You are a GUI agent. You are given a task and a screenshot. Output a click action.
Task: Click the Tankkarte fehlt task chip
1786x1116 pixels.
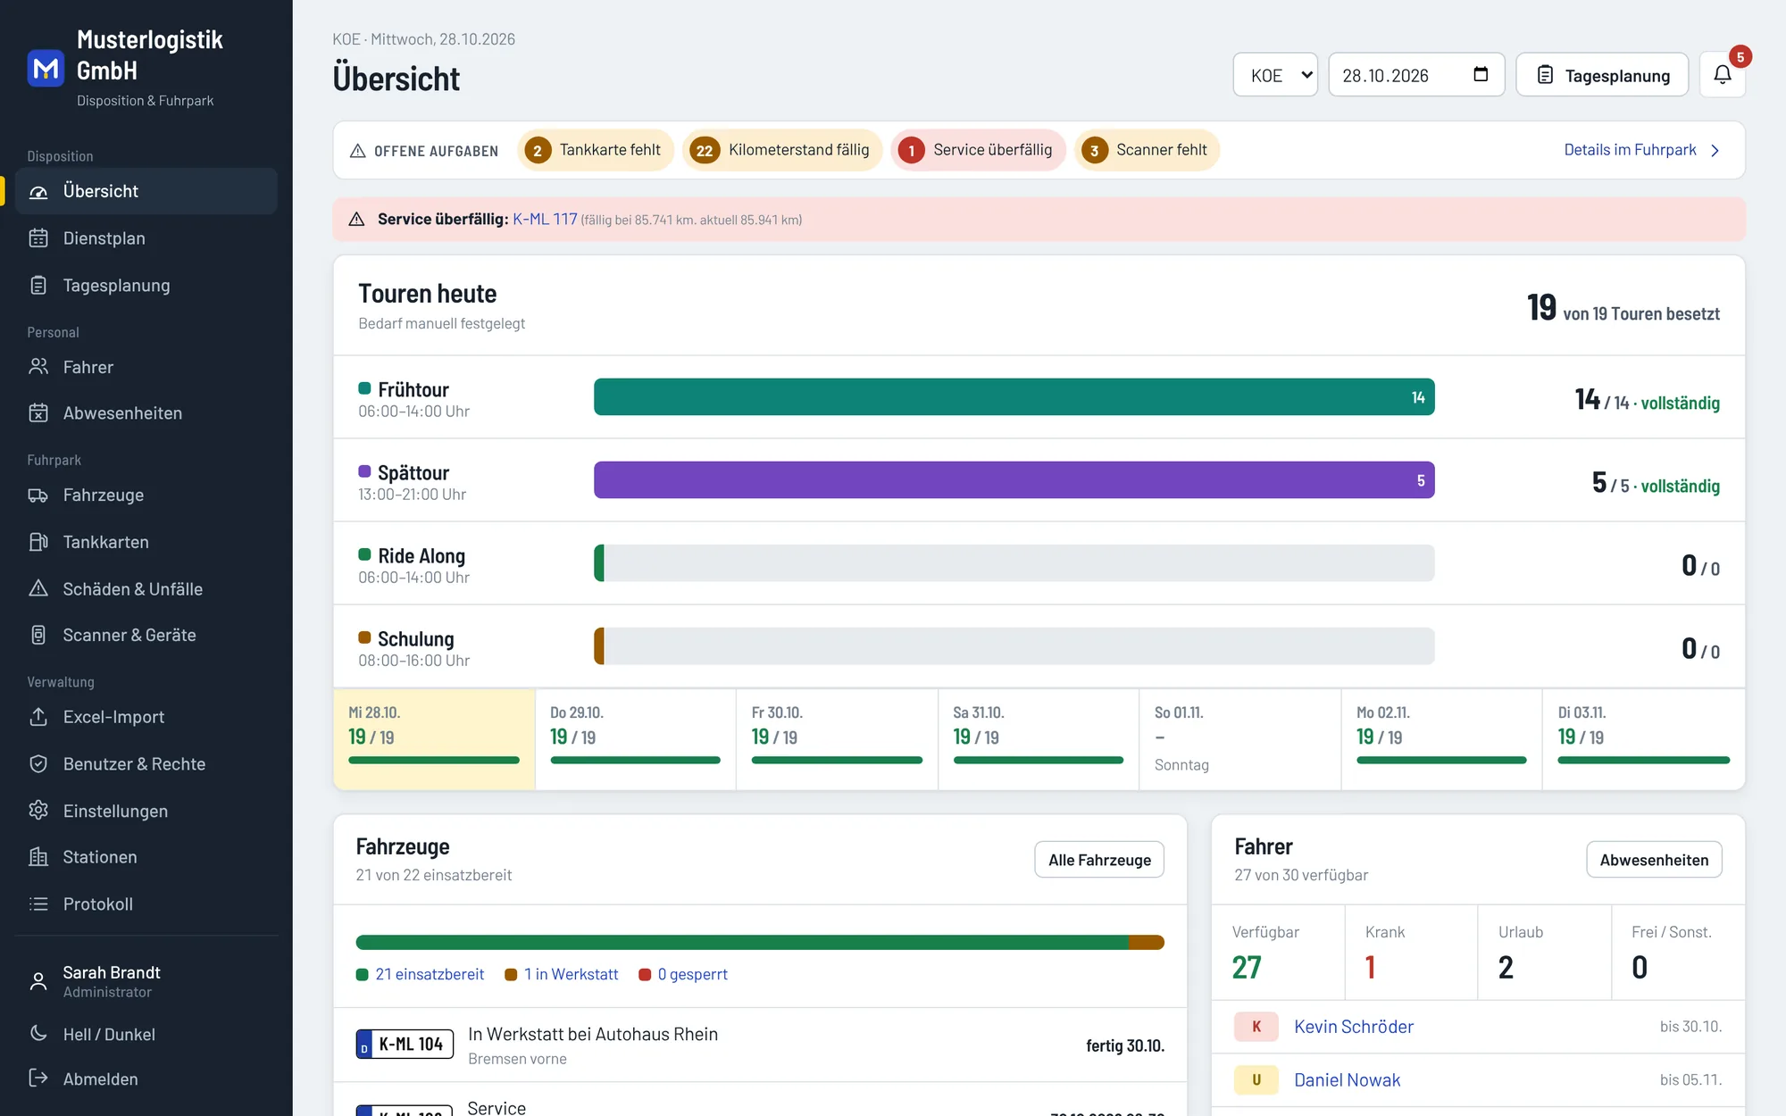click(596, 150)
